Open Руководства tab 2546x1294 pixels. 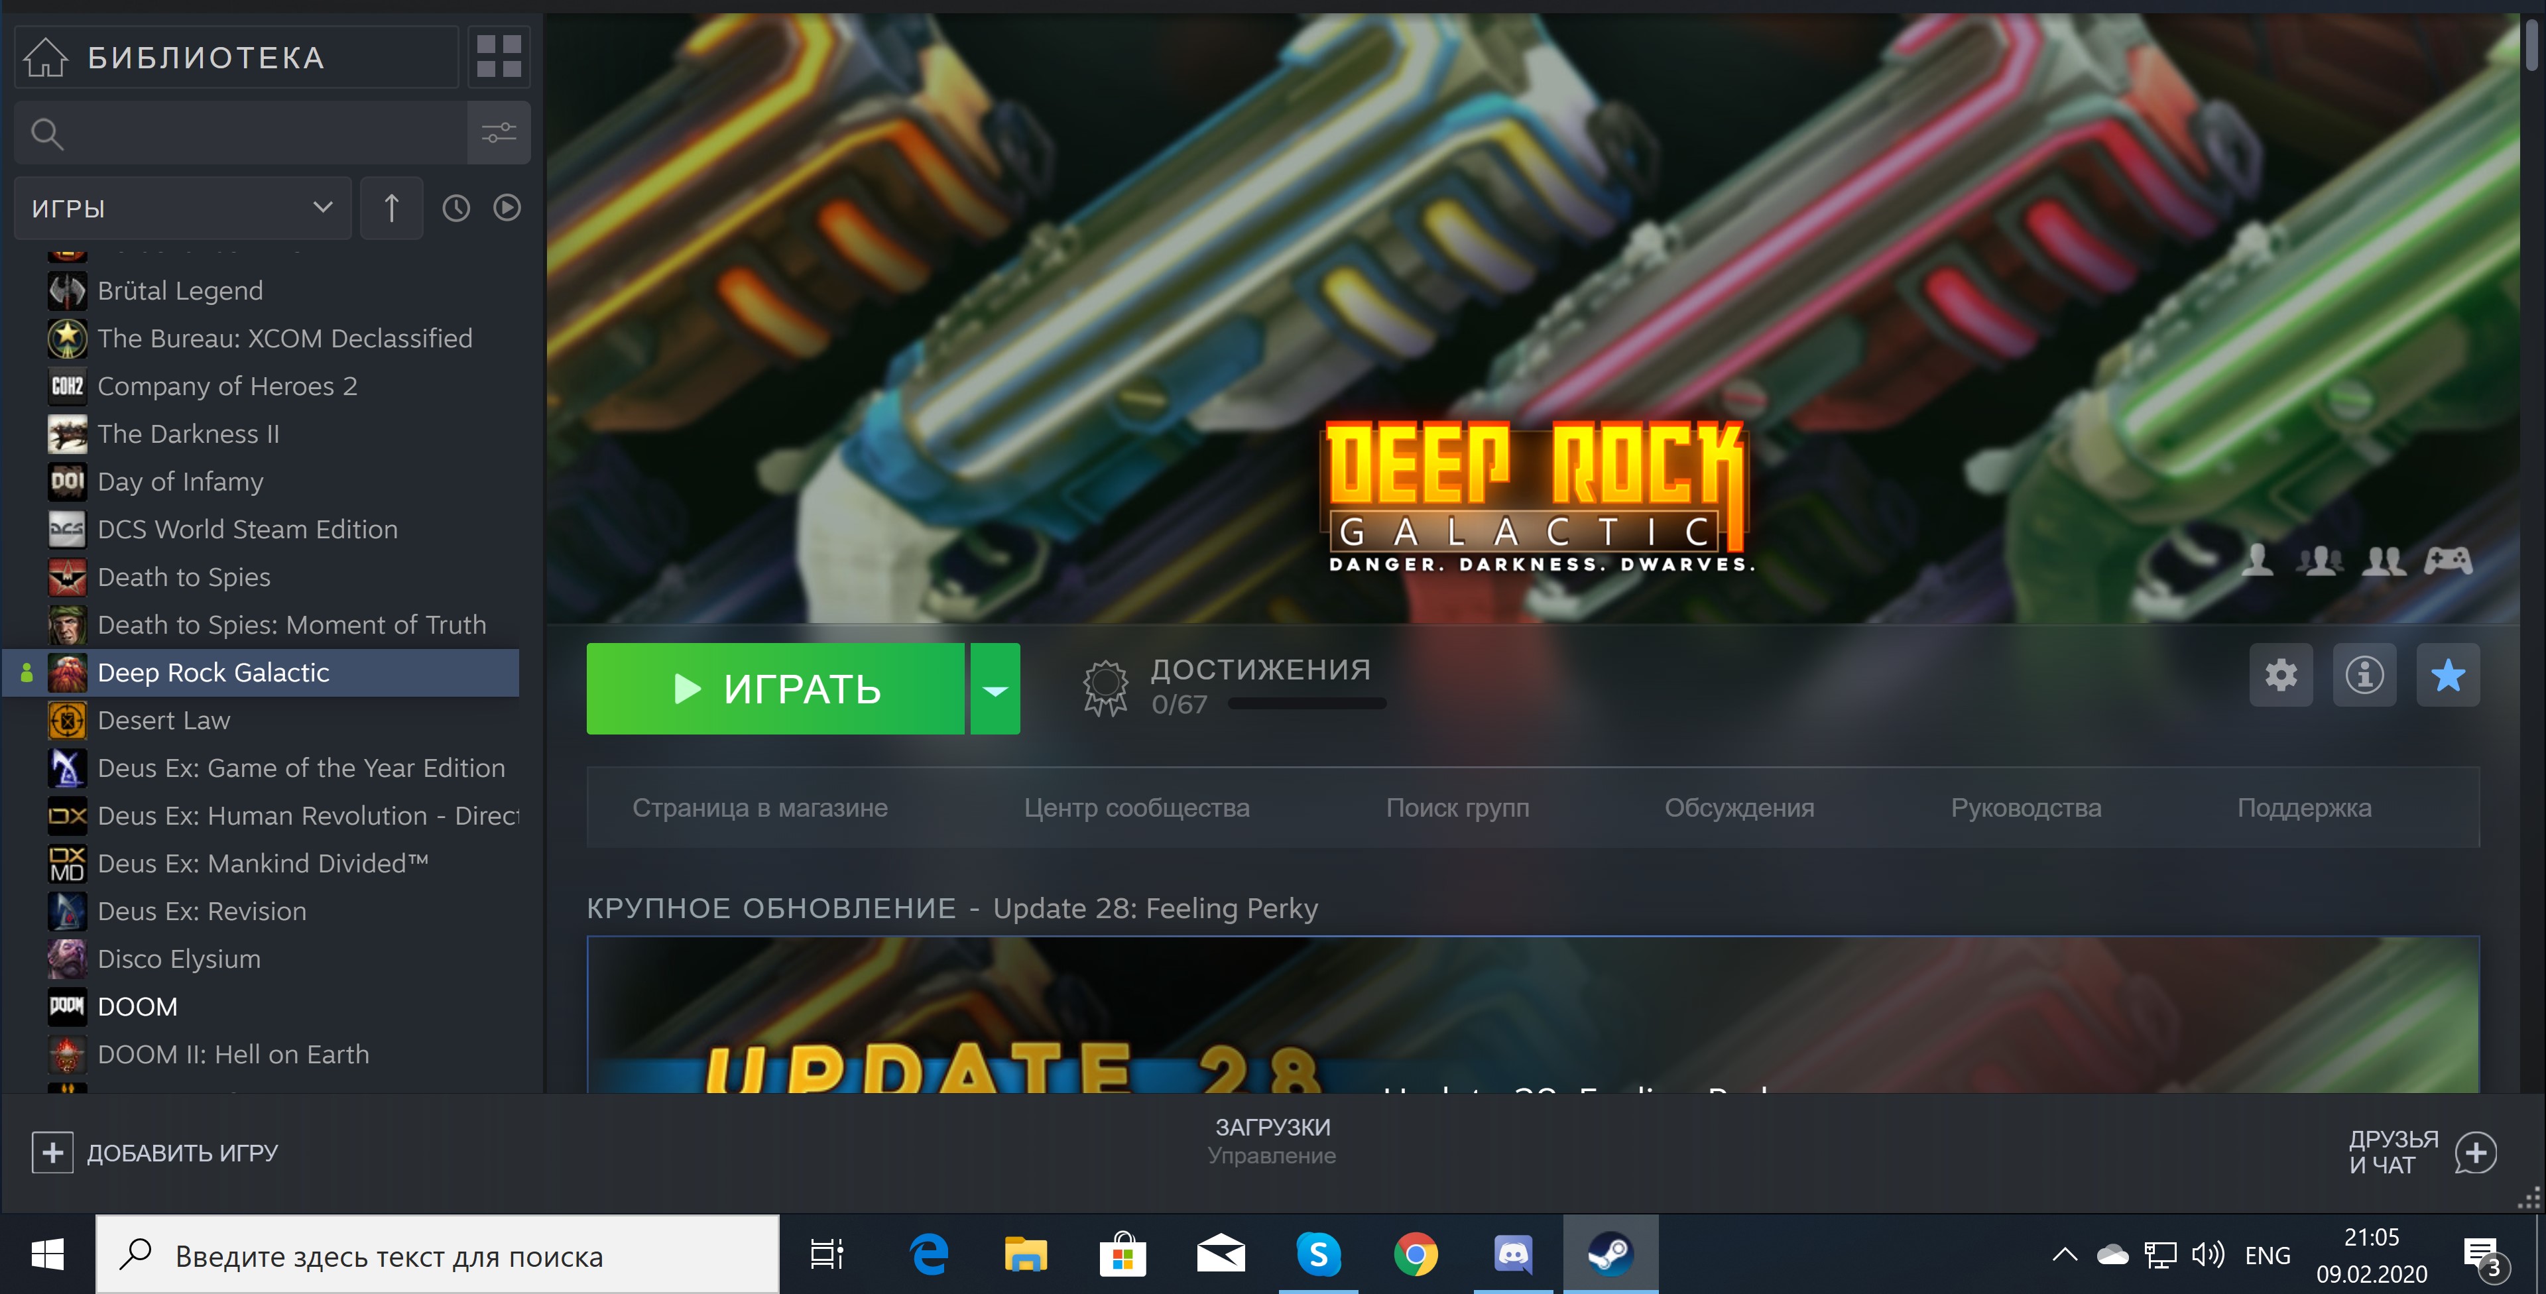pos(2025,807)
